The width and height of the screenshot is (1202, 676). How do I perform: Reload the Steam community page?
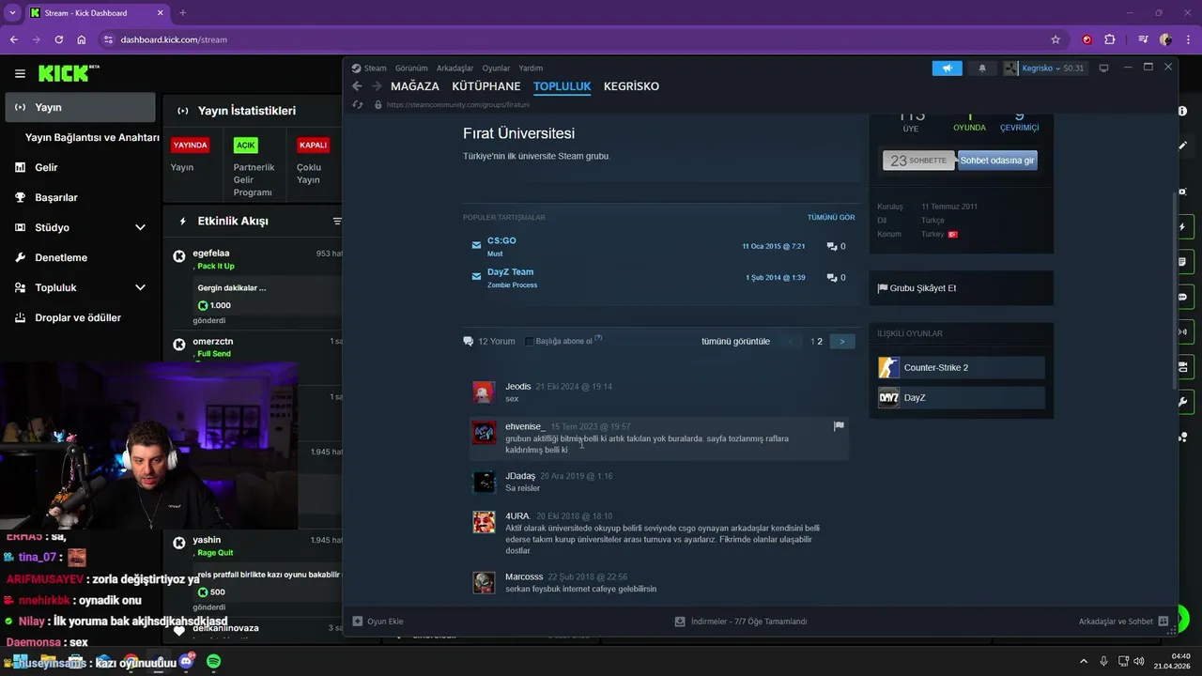(357, 104)
